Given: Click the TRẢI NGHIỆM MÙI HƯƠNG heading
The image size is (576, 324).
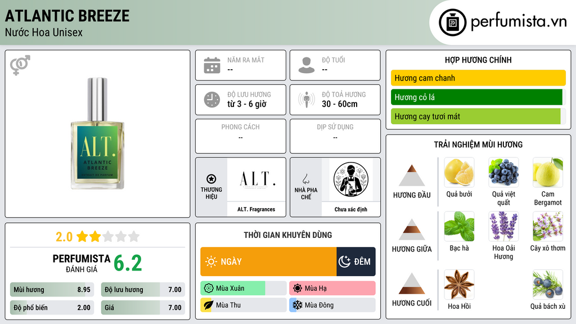Looking at the screenshot, I should [x=478, y=145].
